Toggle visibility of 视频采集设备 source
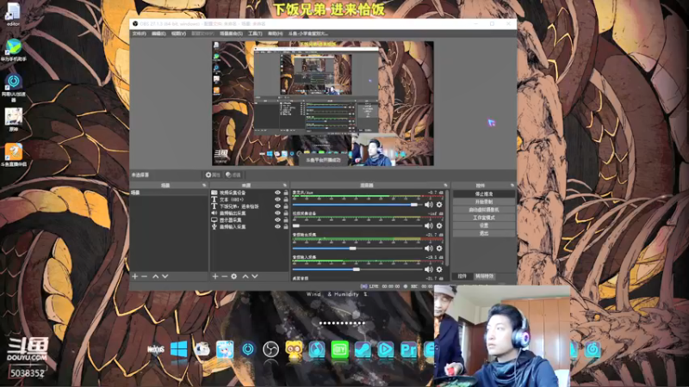Screen dimensions: 689x387 [277, 193]
